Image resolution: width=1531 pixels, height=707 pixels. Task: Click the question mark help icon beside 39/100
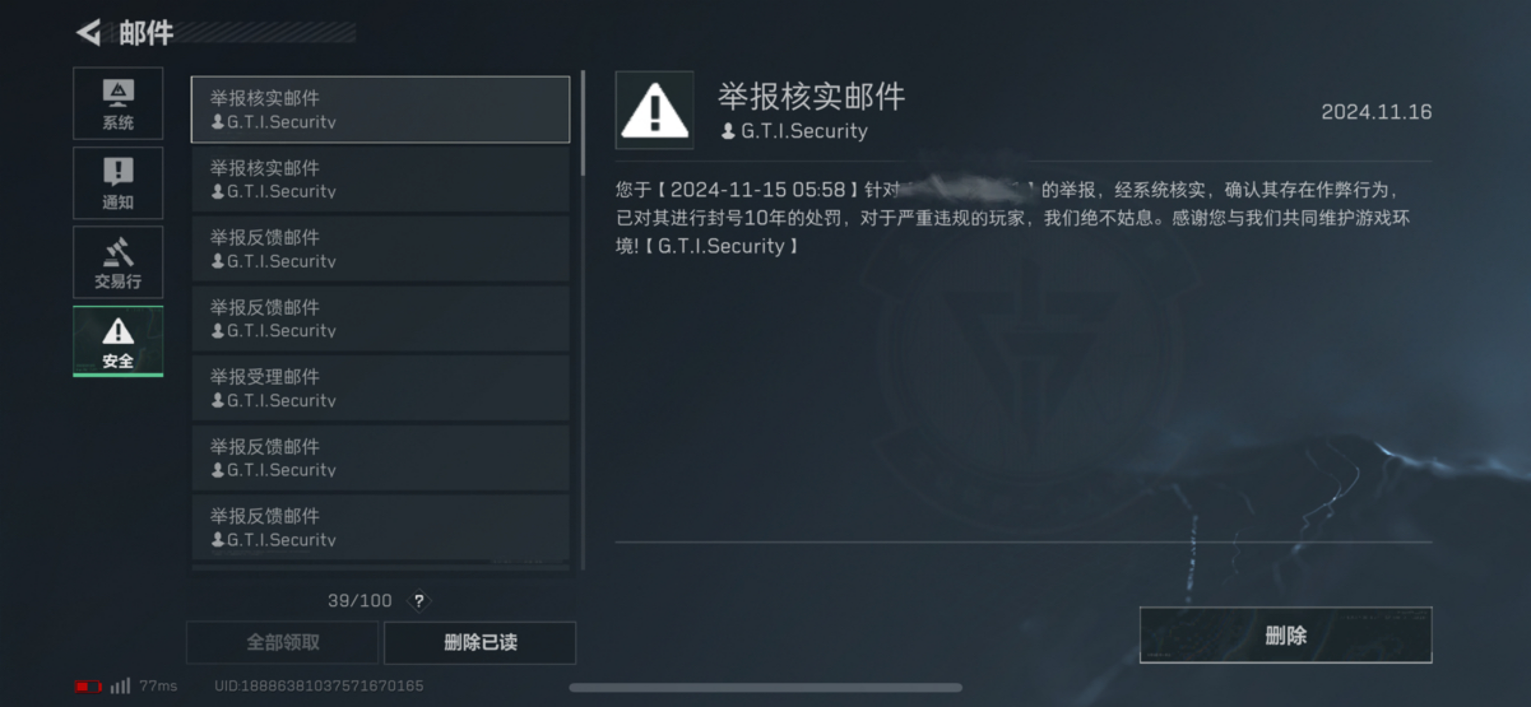pos(419,601)
